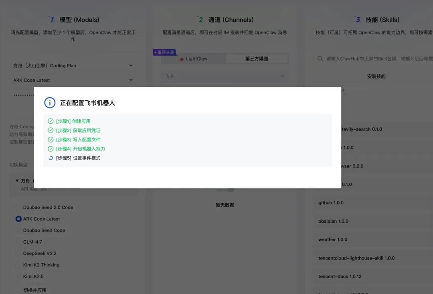Choose the Kimi K2 Thinking radio option
433x294 pixels.
coord(18,265)
